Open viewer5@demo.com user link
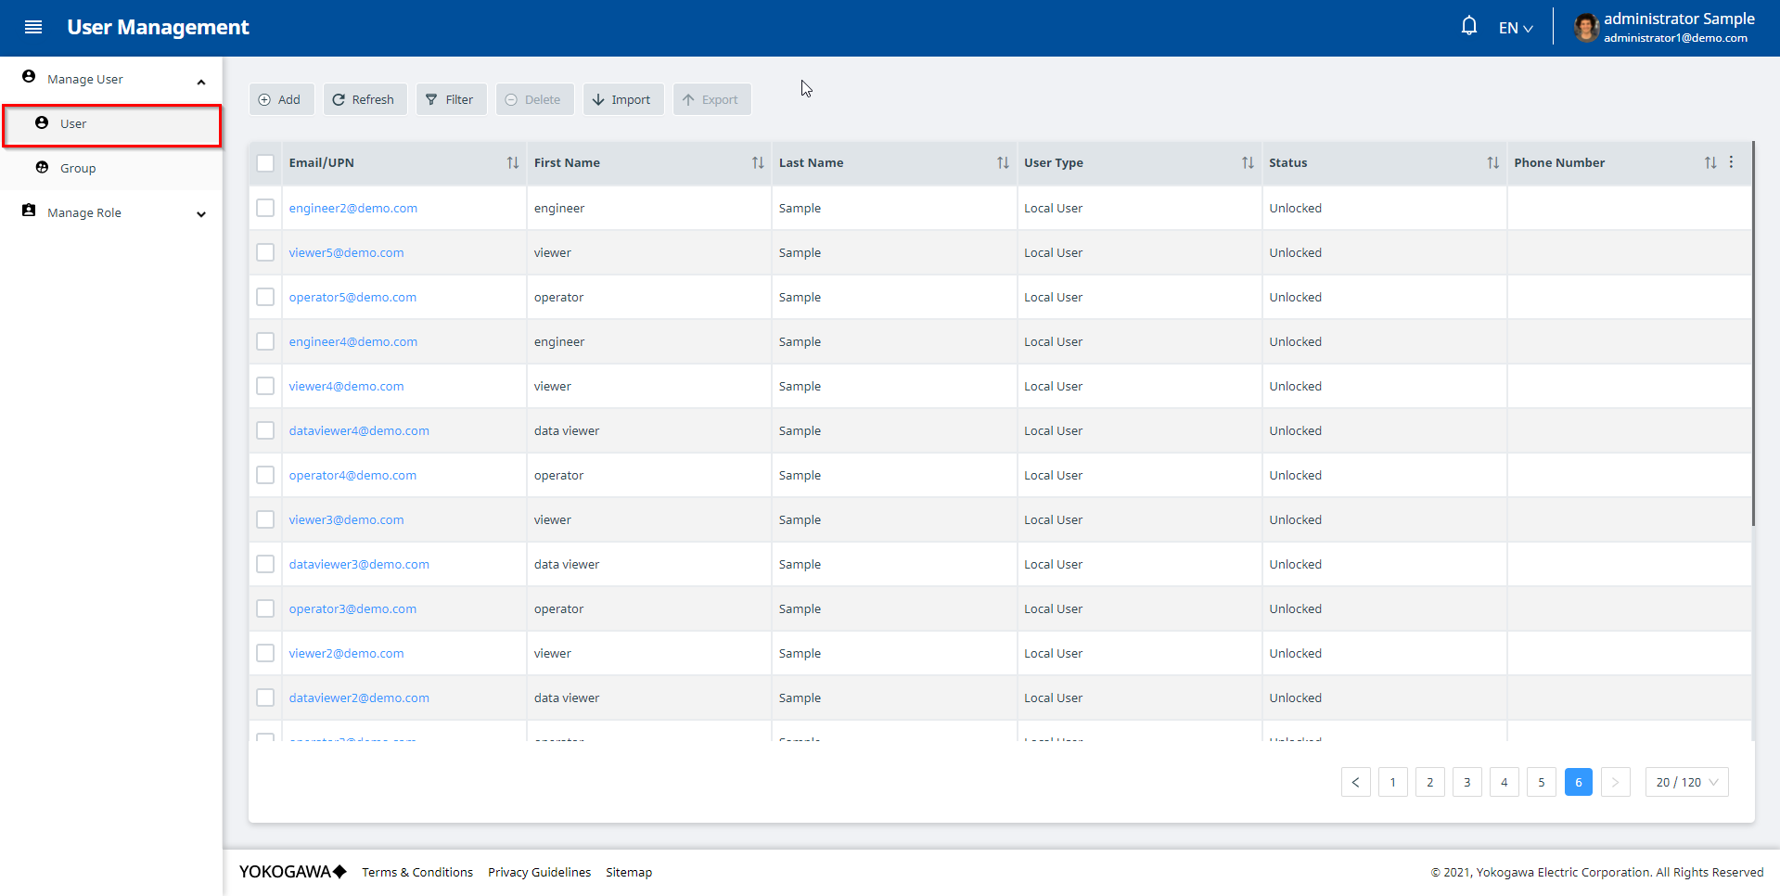The image size is (1780, 896). (x=346, y=252)
